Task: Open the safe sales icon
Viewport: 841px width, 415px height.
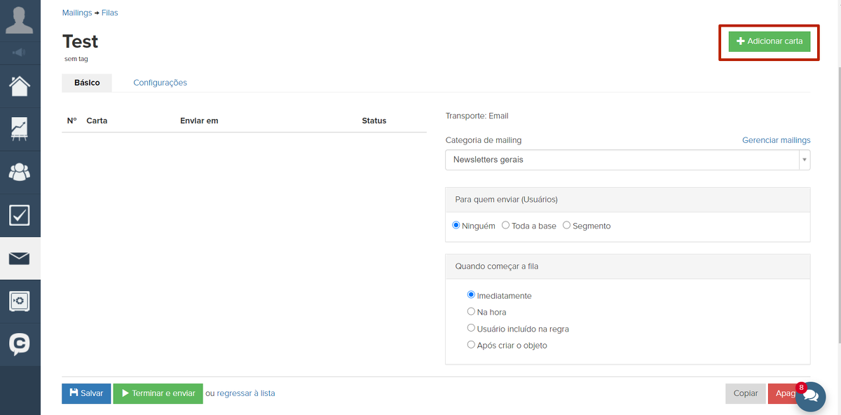Action: [20, 301]
